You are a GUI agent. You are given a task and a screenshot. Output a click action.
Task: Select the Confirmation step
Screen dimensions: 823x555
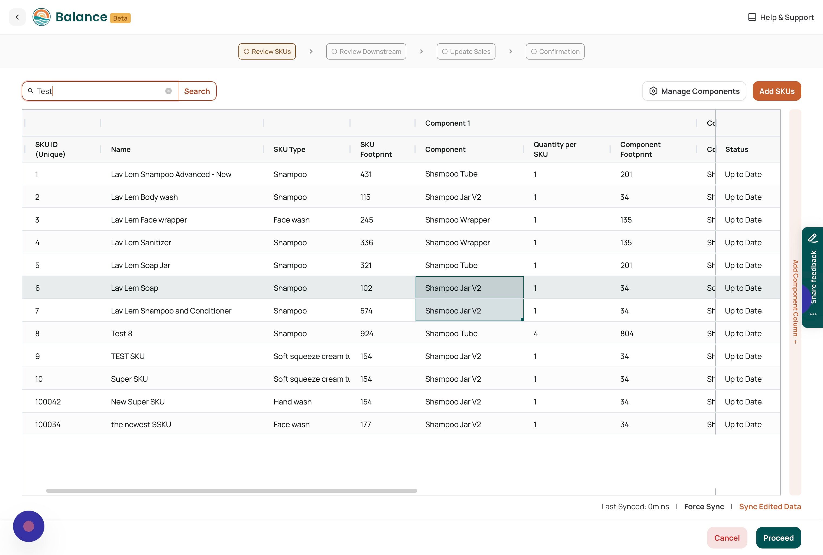tap(555, 51)
